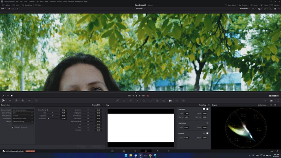Open the Curves palette icon
This screenshot has height=158, width=281.
click(x=118, y=101)
